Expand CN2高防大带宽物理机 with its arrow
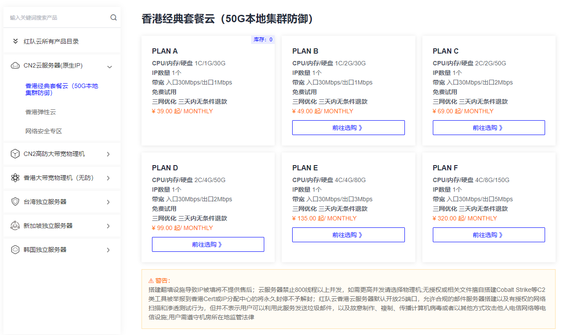 [x=108, y=154]
